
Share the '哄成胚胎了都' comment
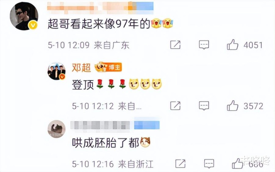point(180,164)
